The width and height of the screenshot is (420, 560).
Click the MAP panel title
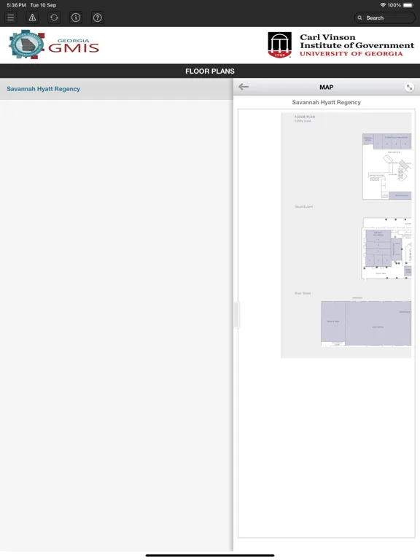tap(327, 87)
